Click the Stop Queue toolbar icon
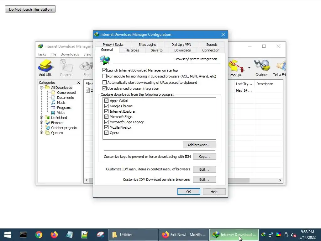The height and width of the screenshot is (241, 321). pos(236,68)
